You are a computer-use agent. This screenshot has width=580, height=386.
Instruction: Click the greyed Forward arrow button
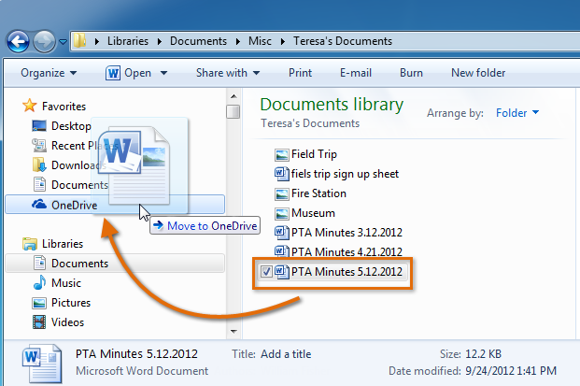pos(44,41)
